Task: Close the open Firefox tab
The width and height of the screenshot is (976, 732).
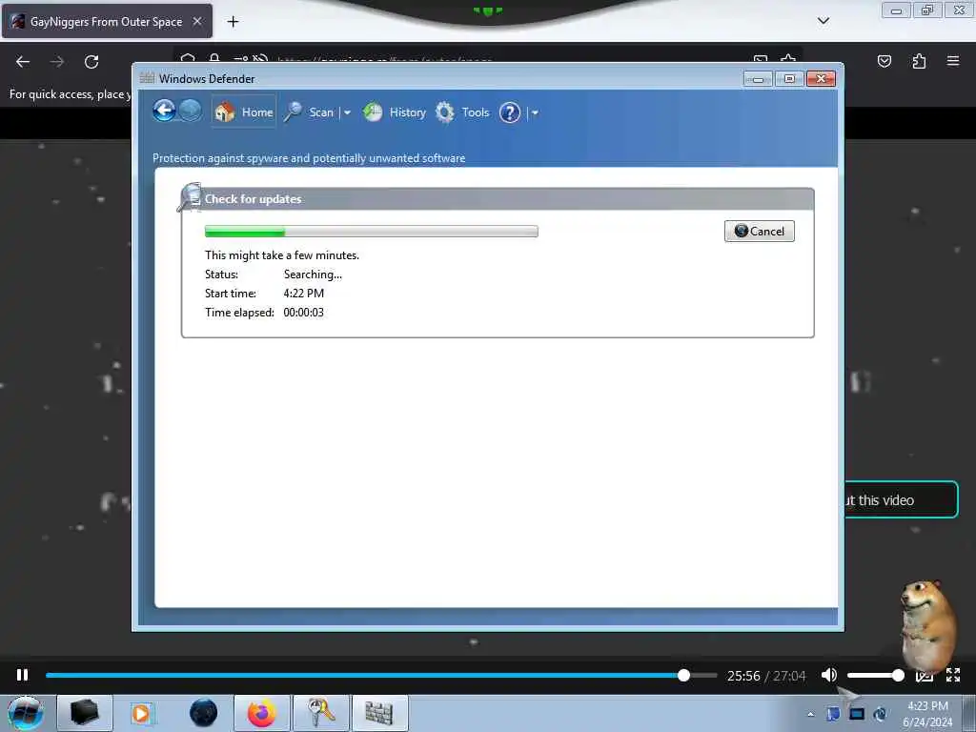Action: (197, 21)
